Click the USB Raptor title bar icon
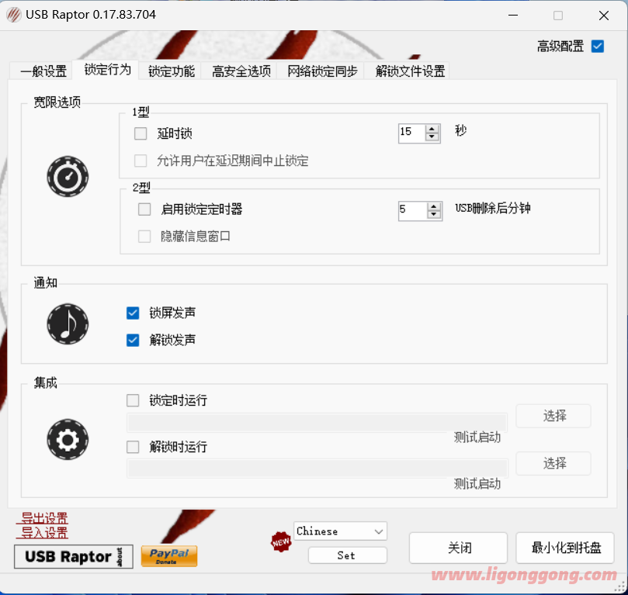This screenshot has width=628, height=595. click(13, 15)
